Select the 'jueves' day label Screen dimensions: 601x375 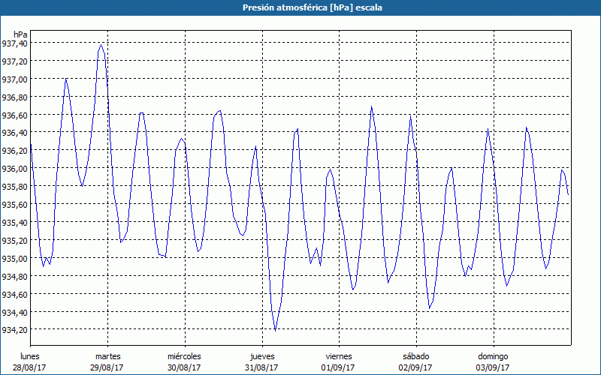[x=261, y=356]
